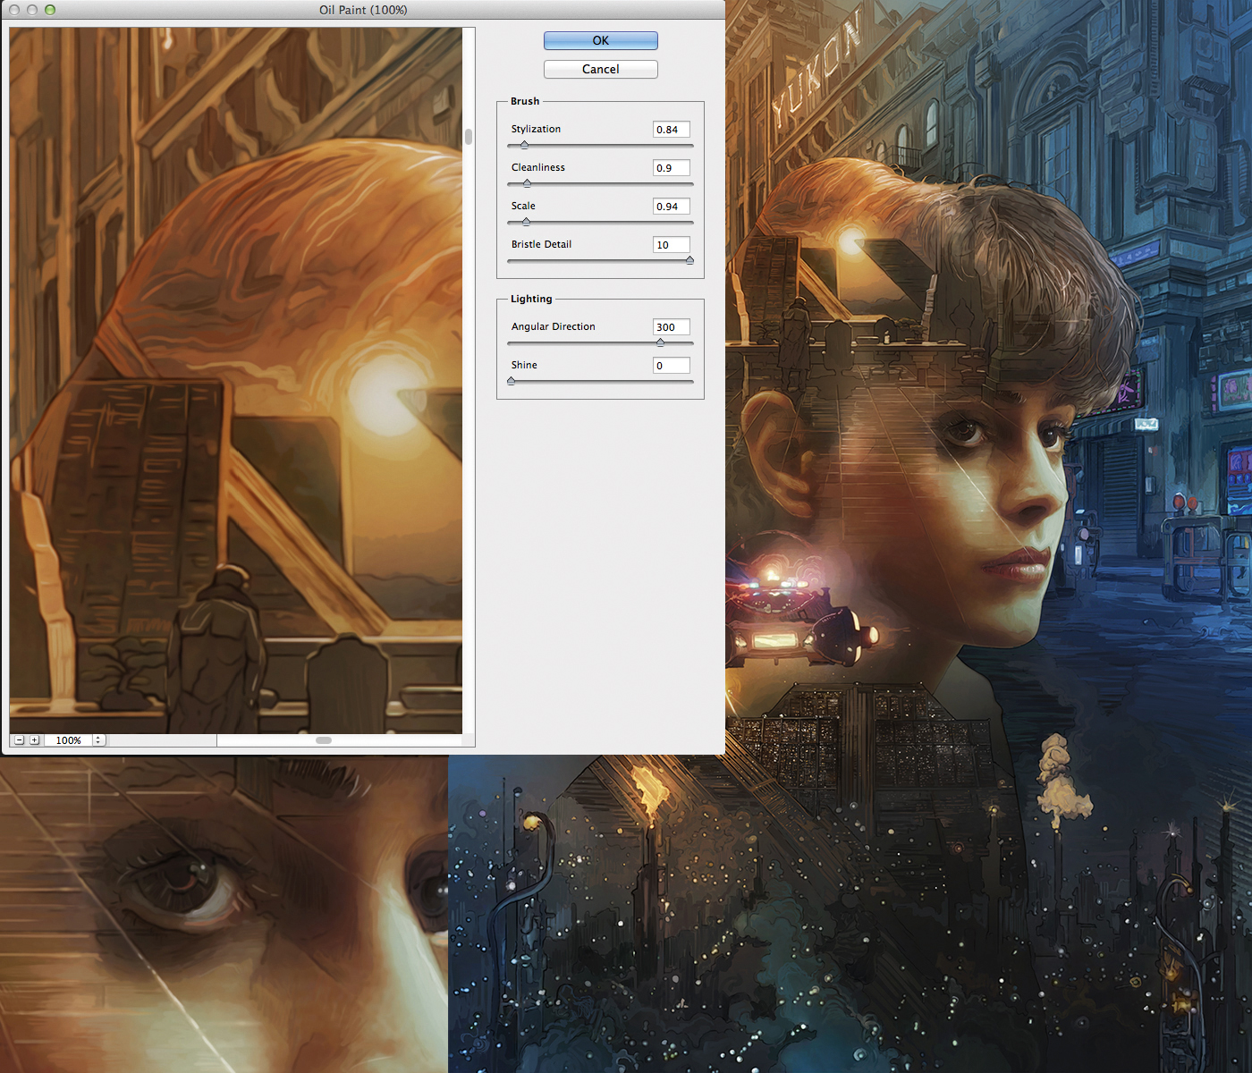The image size is (1252, 1073).
Task: Click the Angular Direction label
Action: (x=553, y=327)
